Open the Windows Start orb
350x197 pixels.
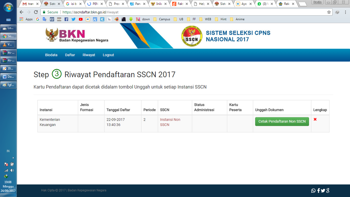pos(8,7)
